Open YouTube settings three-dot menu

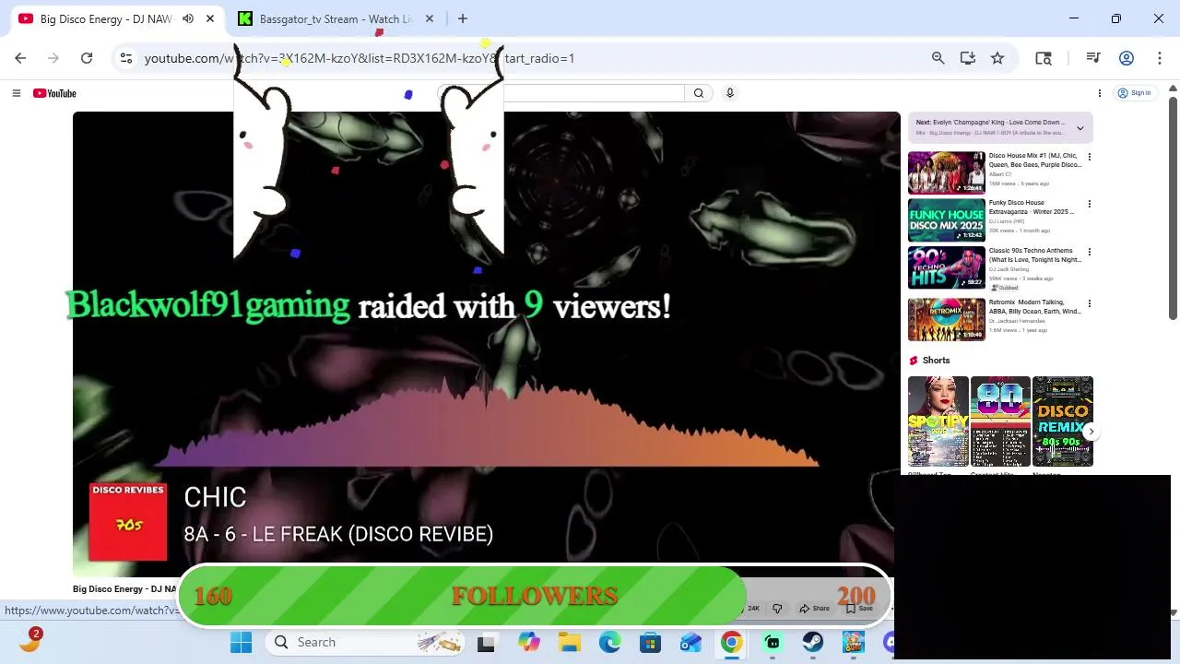click(x=1099, y=93)
